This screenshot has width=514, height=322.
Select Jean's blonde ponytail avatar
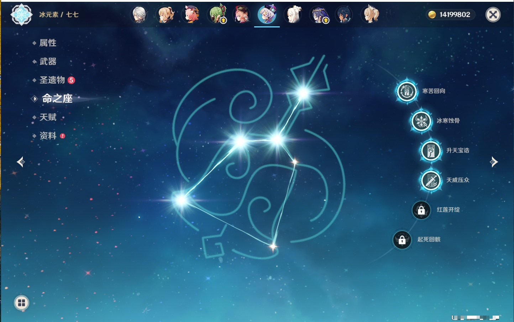click(x=165, y=15)
